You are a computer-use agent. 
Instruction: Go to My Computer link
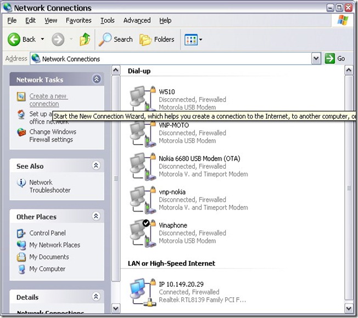pos(47,269)
